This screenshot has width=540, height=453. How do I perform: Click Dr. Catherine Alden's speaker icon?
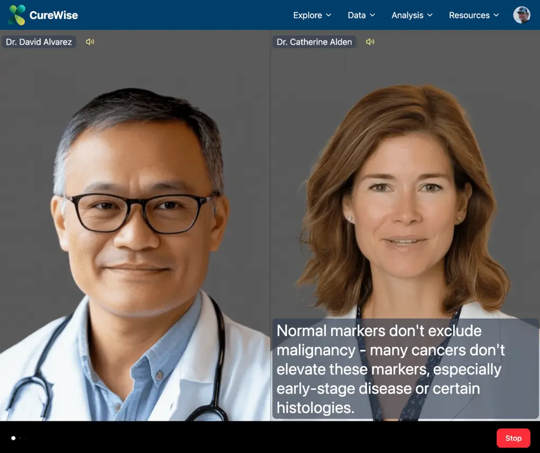coord(370,42)
